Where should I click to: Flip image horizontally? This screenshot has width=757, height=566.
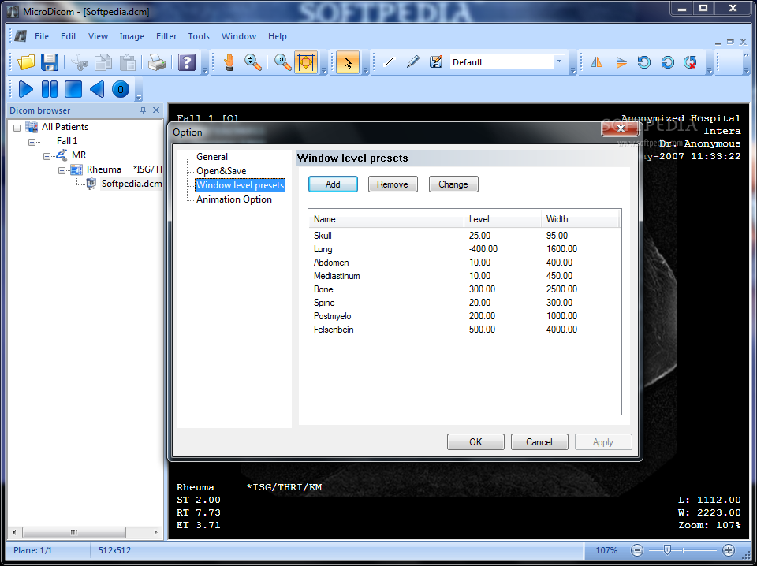(597, 62)
